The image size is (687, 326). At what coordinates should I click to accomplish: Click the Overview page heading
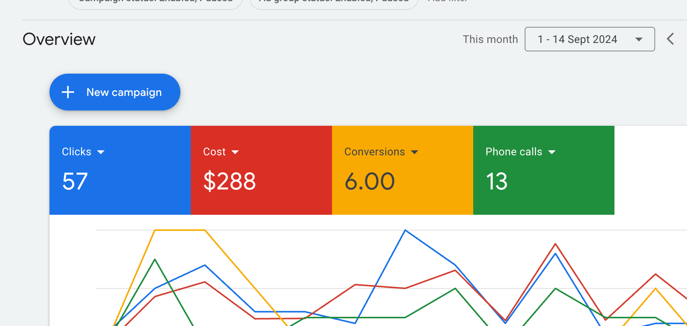[59, 39]
